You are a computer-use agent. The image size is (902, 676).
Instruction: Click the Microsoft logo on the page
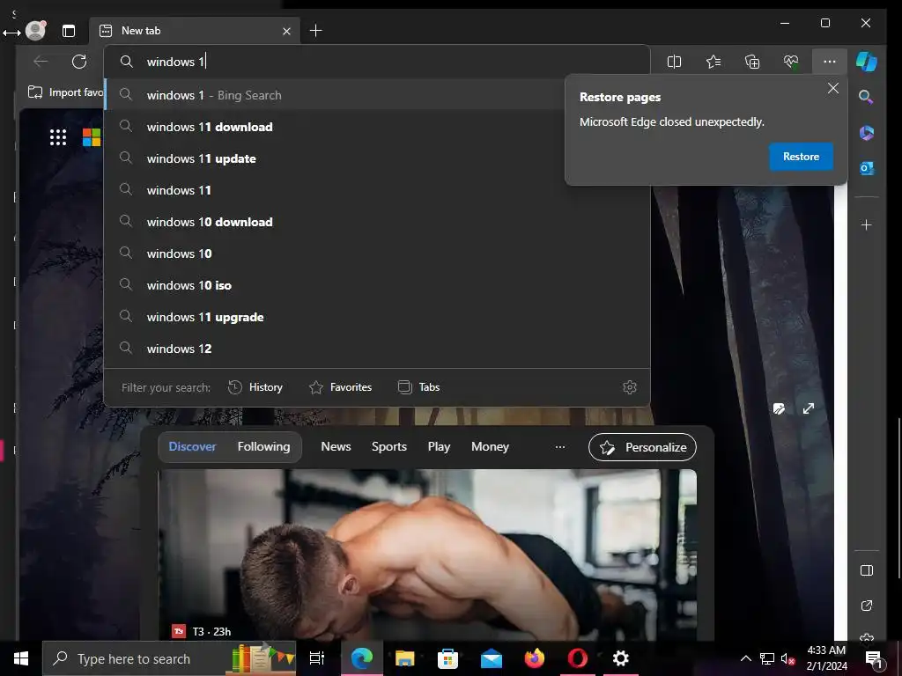coord(92,137)
